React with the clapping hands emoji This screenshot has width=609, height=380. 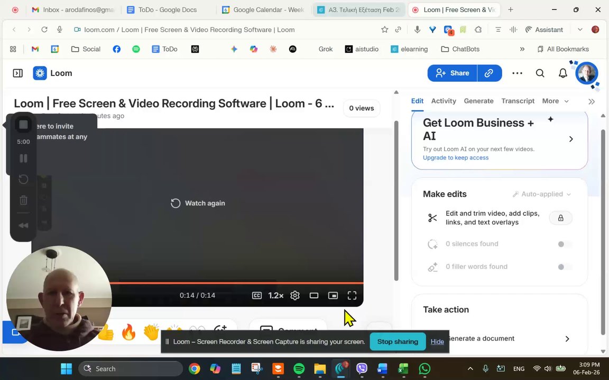pyautogui.click(x=151, y=332)
